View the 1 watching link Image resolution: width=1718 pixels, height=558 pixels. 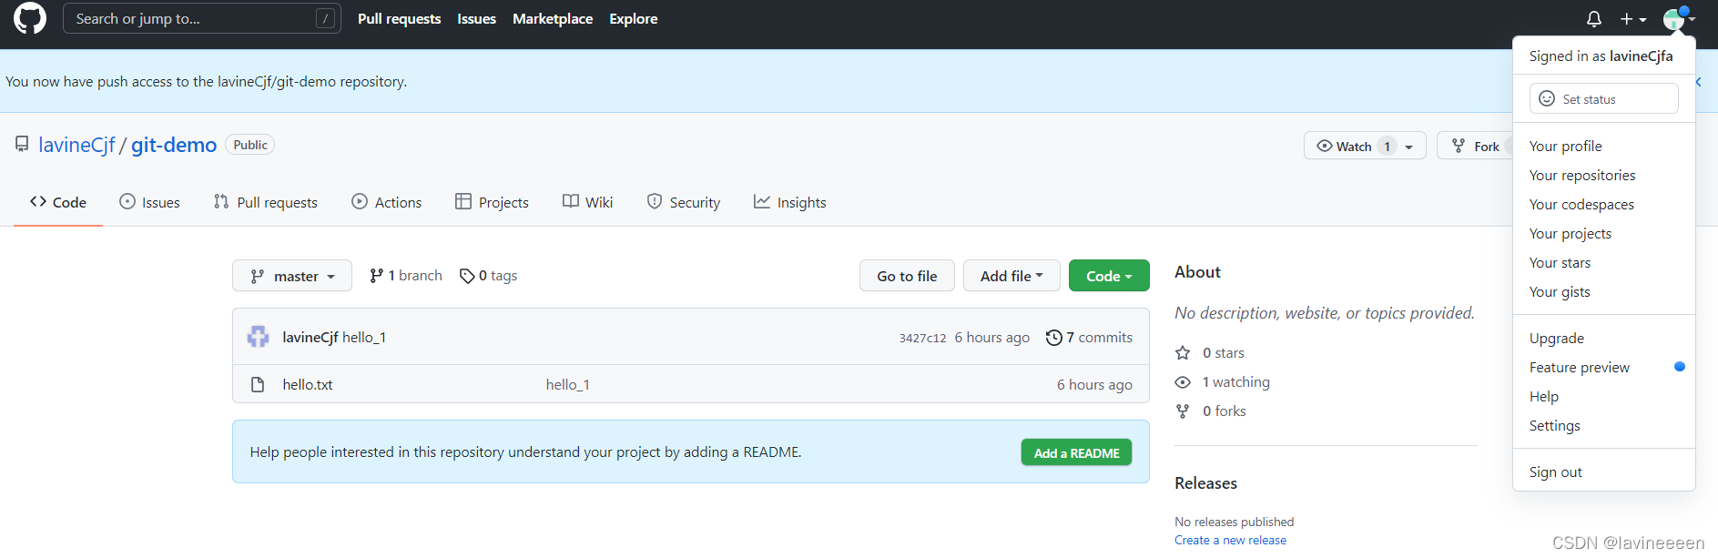point(1223,381)
